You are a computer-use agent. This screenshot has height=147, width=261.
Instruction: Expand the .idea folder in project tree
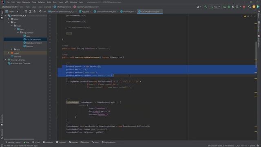tap(9, 19)
